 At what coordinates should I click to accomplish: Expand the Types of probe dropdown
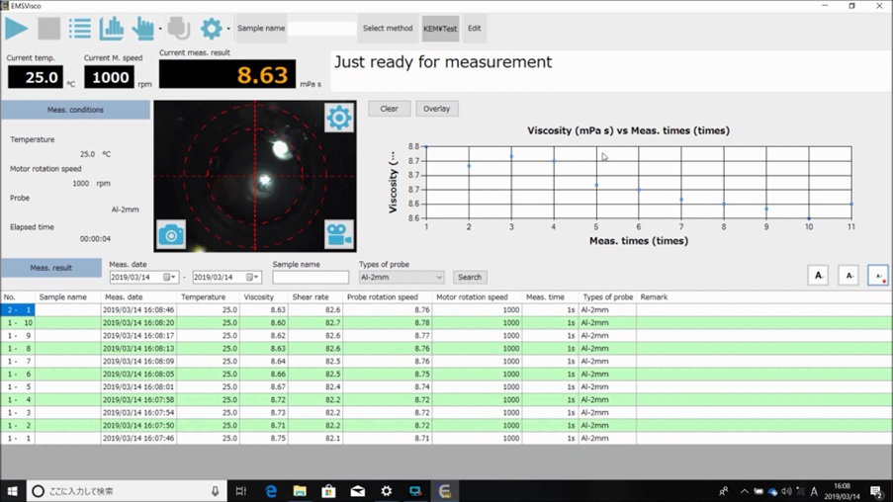point(439,278)
